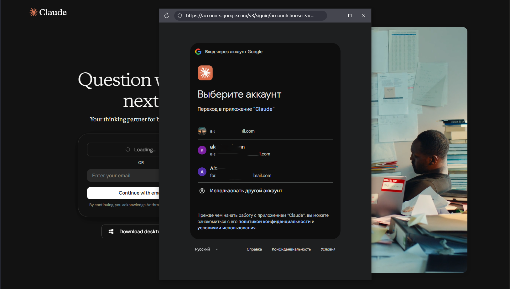Click the 'Вход через аккаунт Google' header text
Image resolution: width=510 pixels, height=289 pixels.
tap(234, 52)
